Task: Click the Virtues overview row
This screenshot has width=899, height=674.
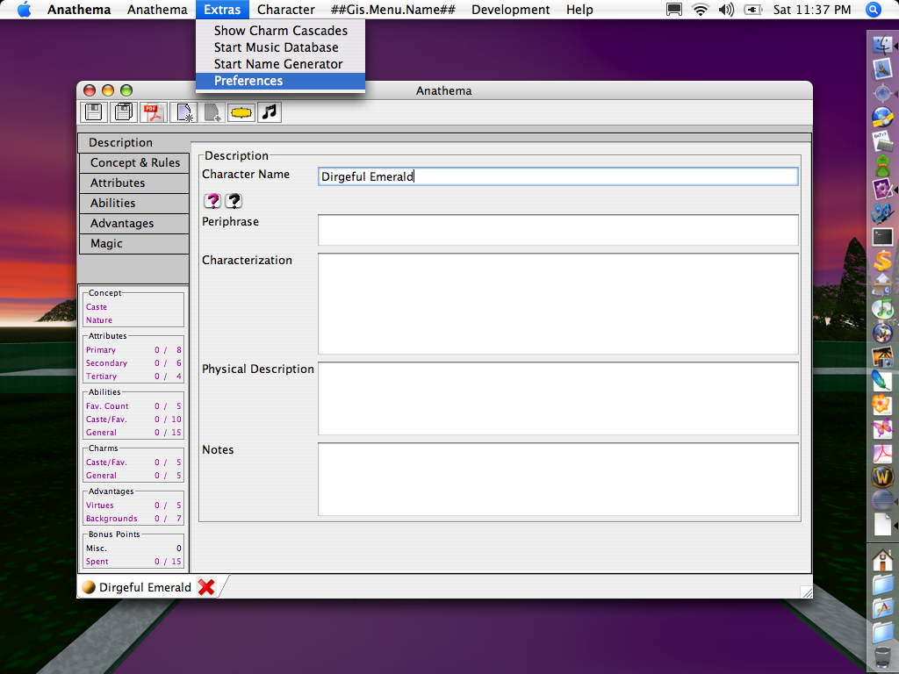Action: pyautogui.click(x=133, y=505)
